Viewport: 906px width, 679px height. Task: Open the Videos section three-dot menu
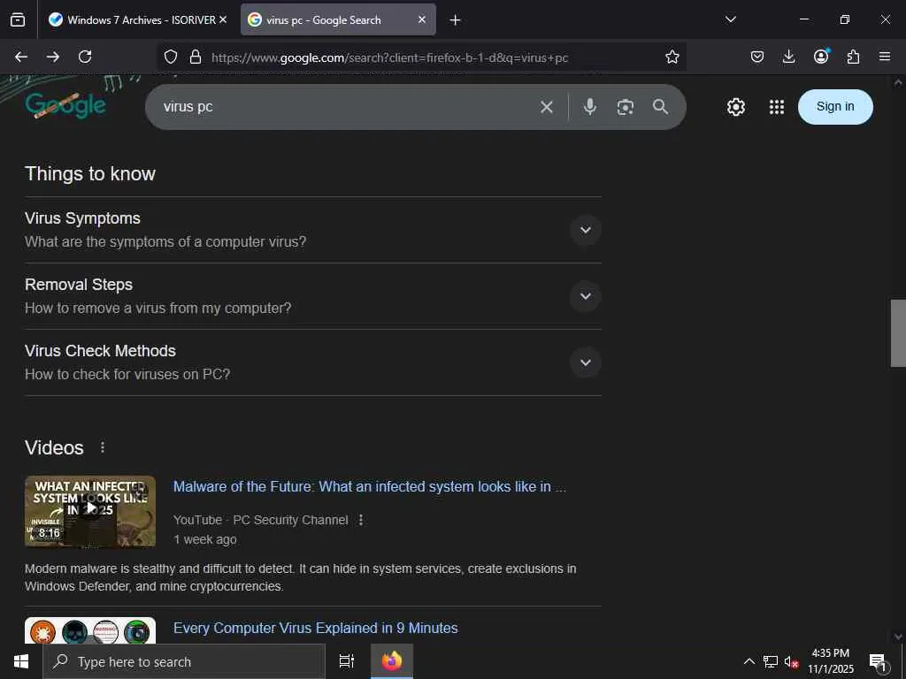click(x=103, y=447)
